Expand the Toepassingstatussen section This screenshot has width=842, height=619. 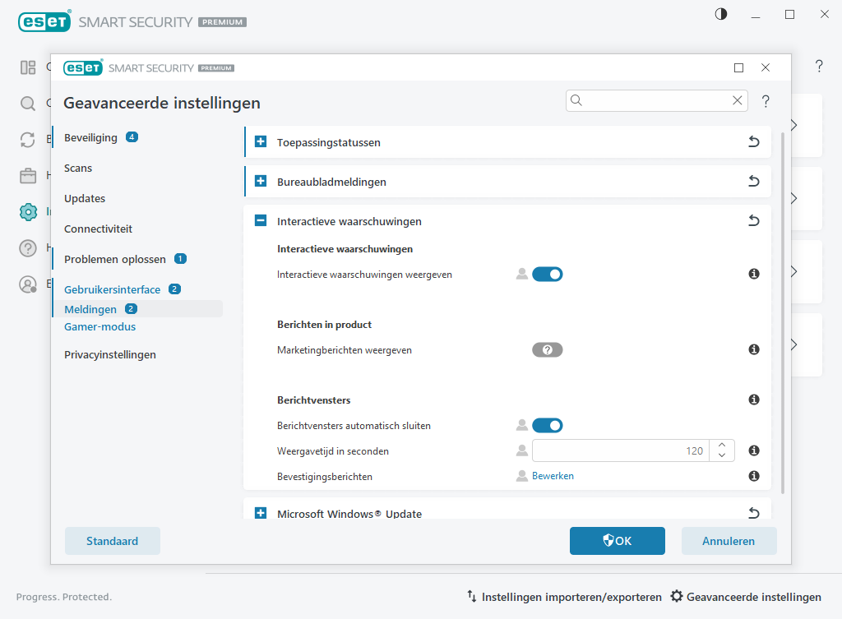(261, 142)
